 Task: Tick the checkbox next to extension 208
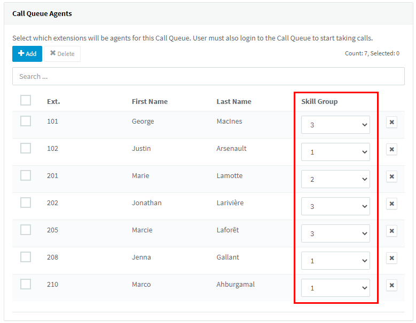click(26, 257)
